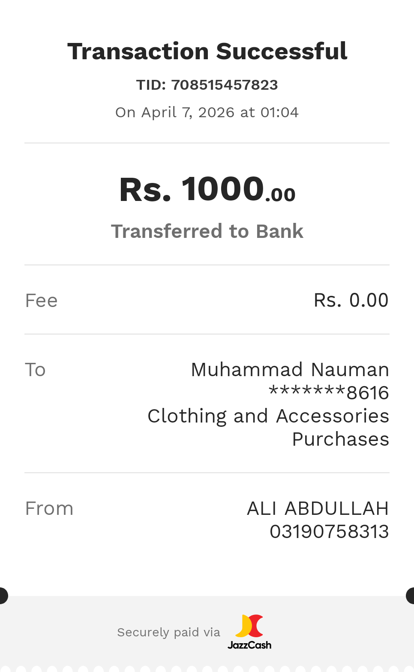
Task: Click the TID 708515457823 text
Action: [x=207, y=85]
